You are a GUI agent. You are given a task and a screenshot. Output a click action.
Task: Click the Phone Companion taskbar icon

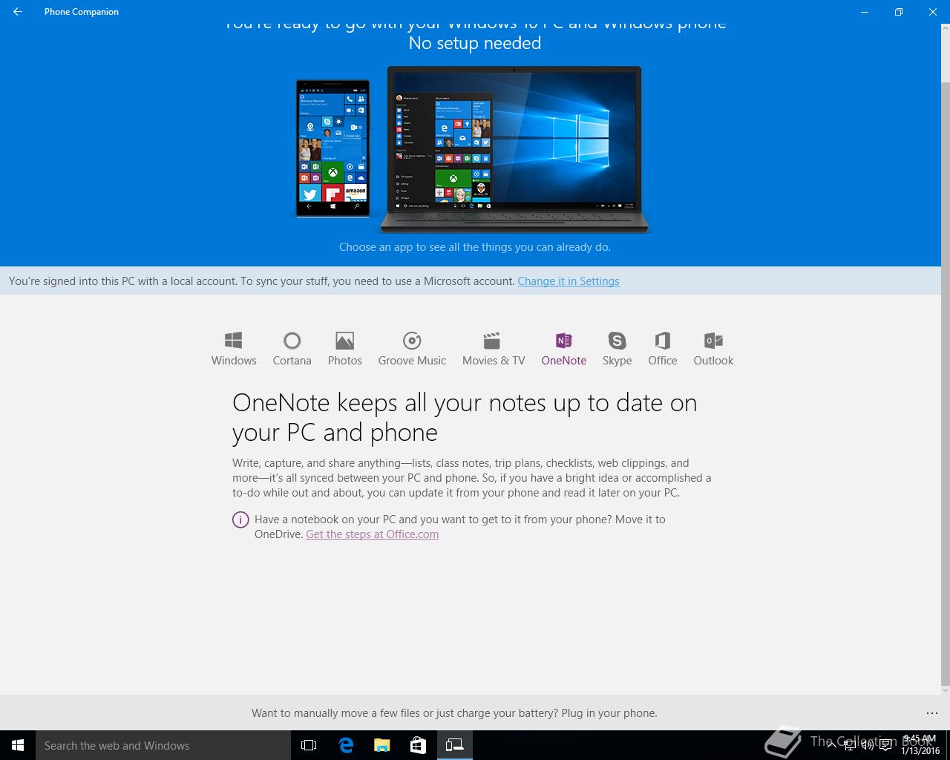pos(454,745)
